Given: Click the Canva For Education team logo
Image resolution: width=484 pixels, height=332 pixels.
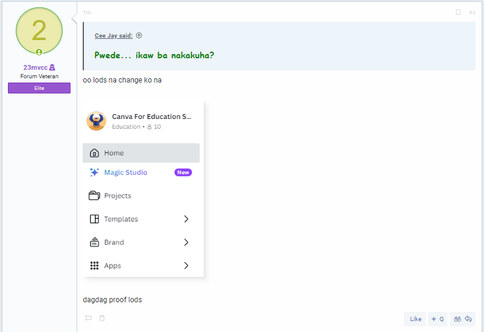Looking at the screenshot, I should point(96,121).
